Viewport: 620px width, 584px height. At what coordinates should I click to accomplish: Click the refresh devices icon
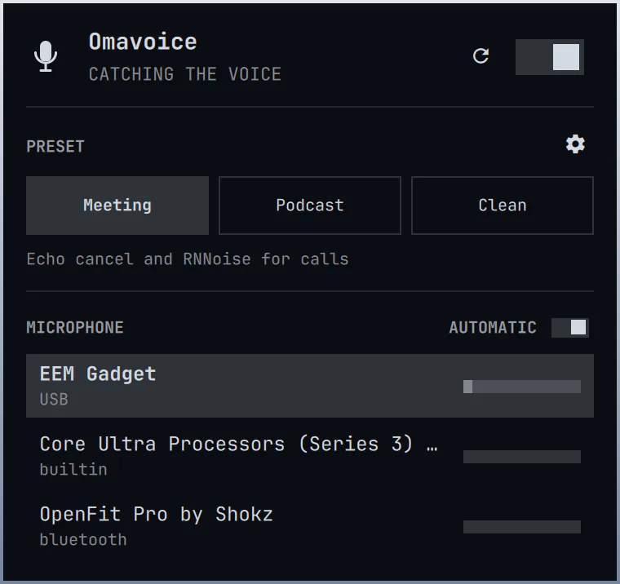pos(480,55)
